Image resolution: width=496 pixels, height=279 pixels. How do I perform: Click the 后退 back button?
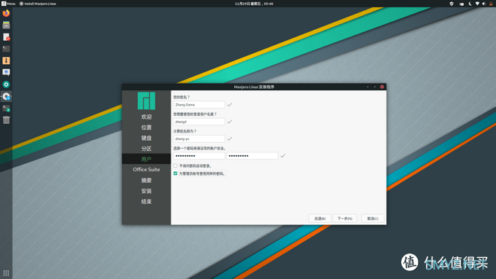click(x=319, y=219)
